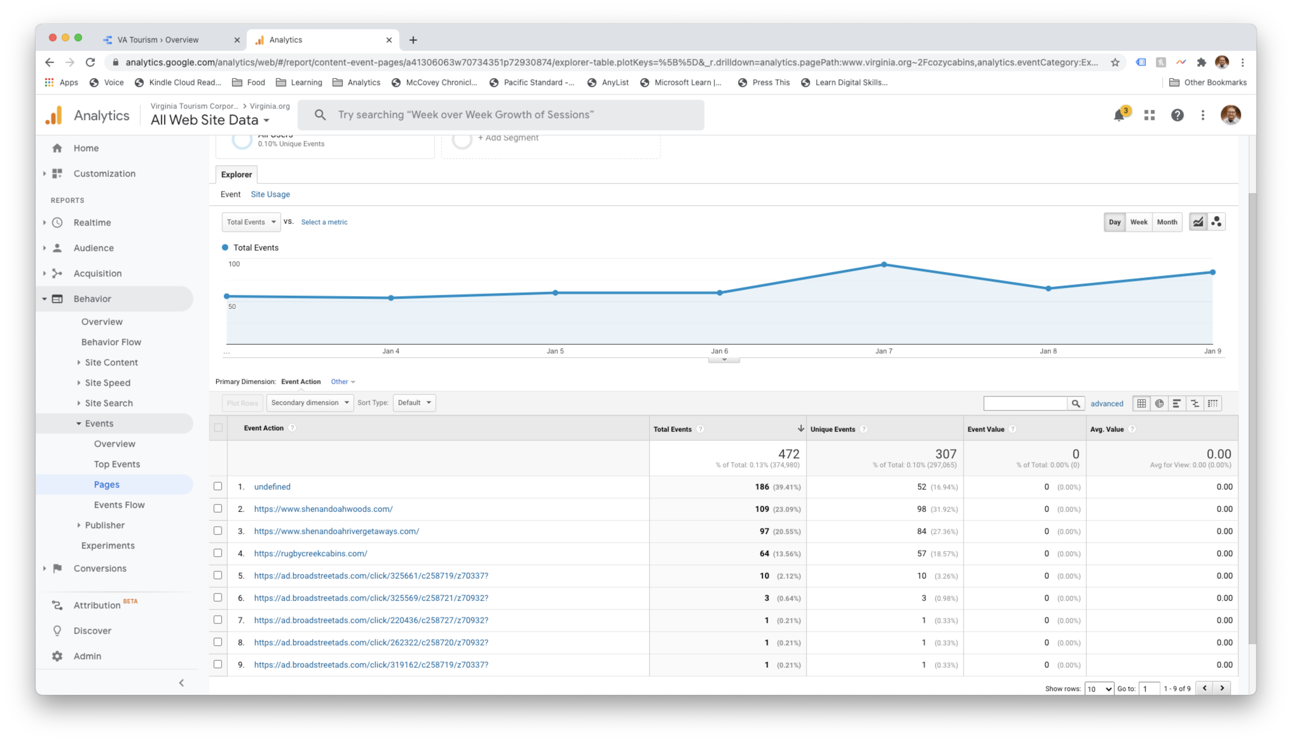Open Analytics notifications bell

(x=1119, y=115)
